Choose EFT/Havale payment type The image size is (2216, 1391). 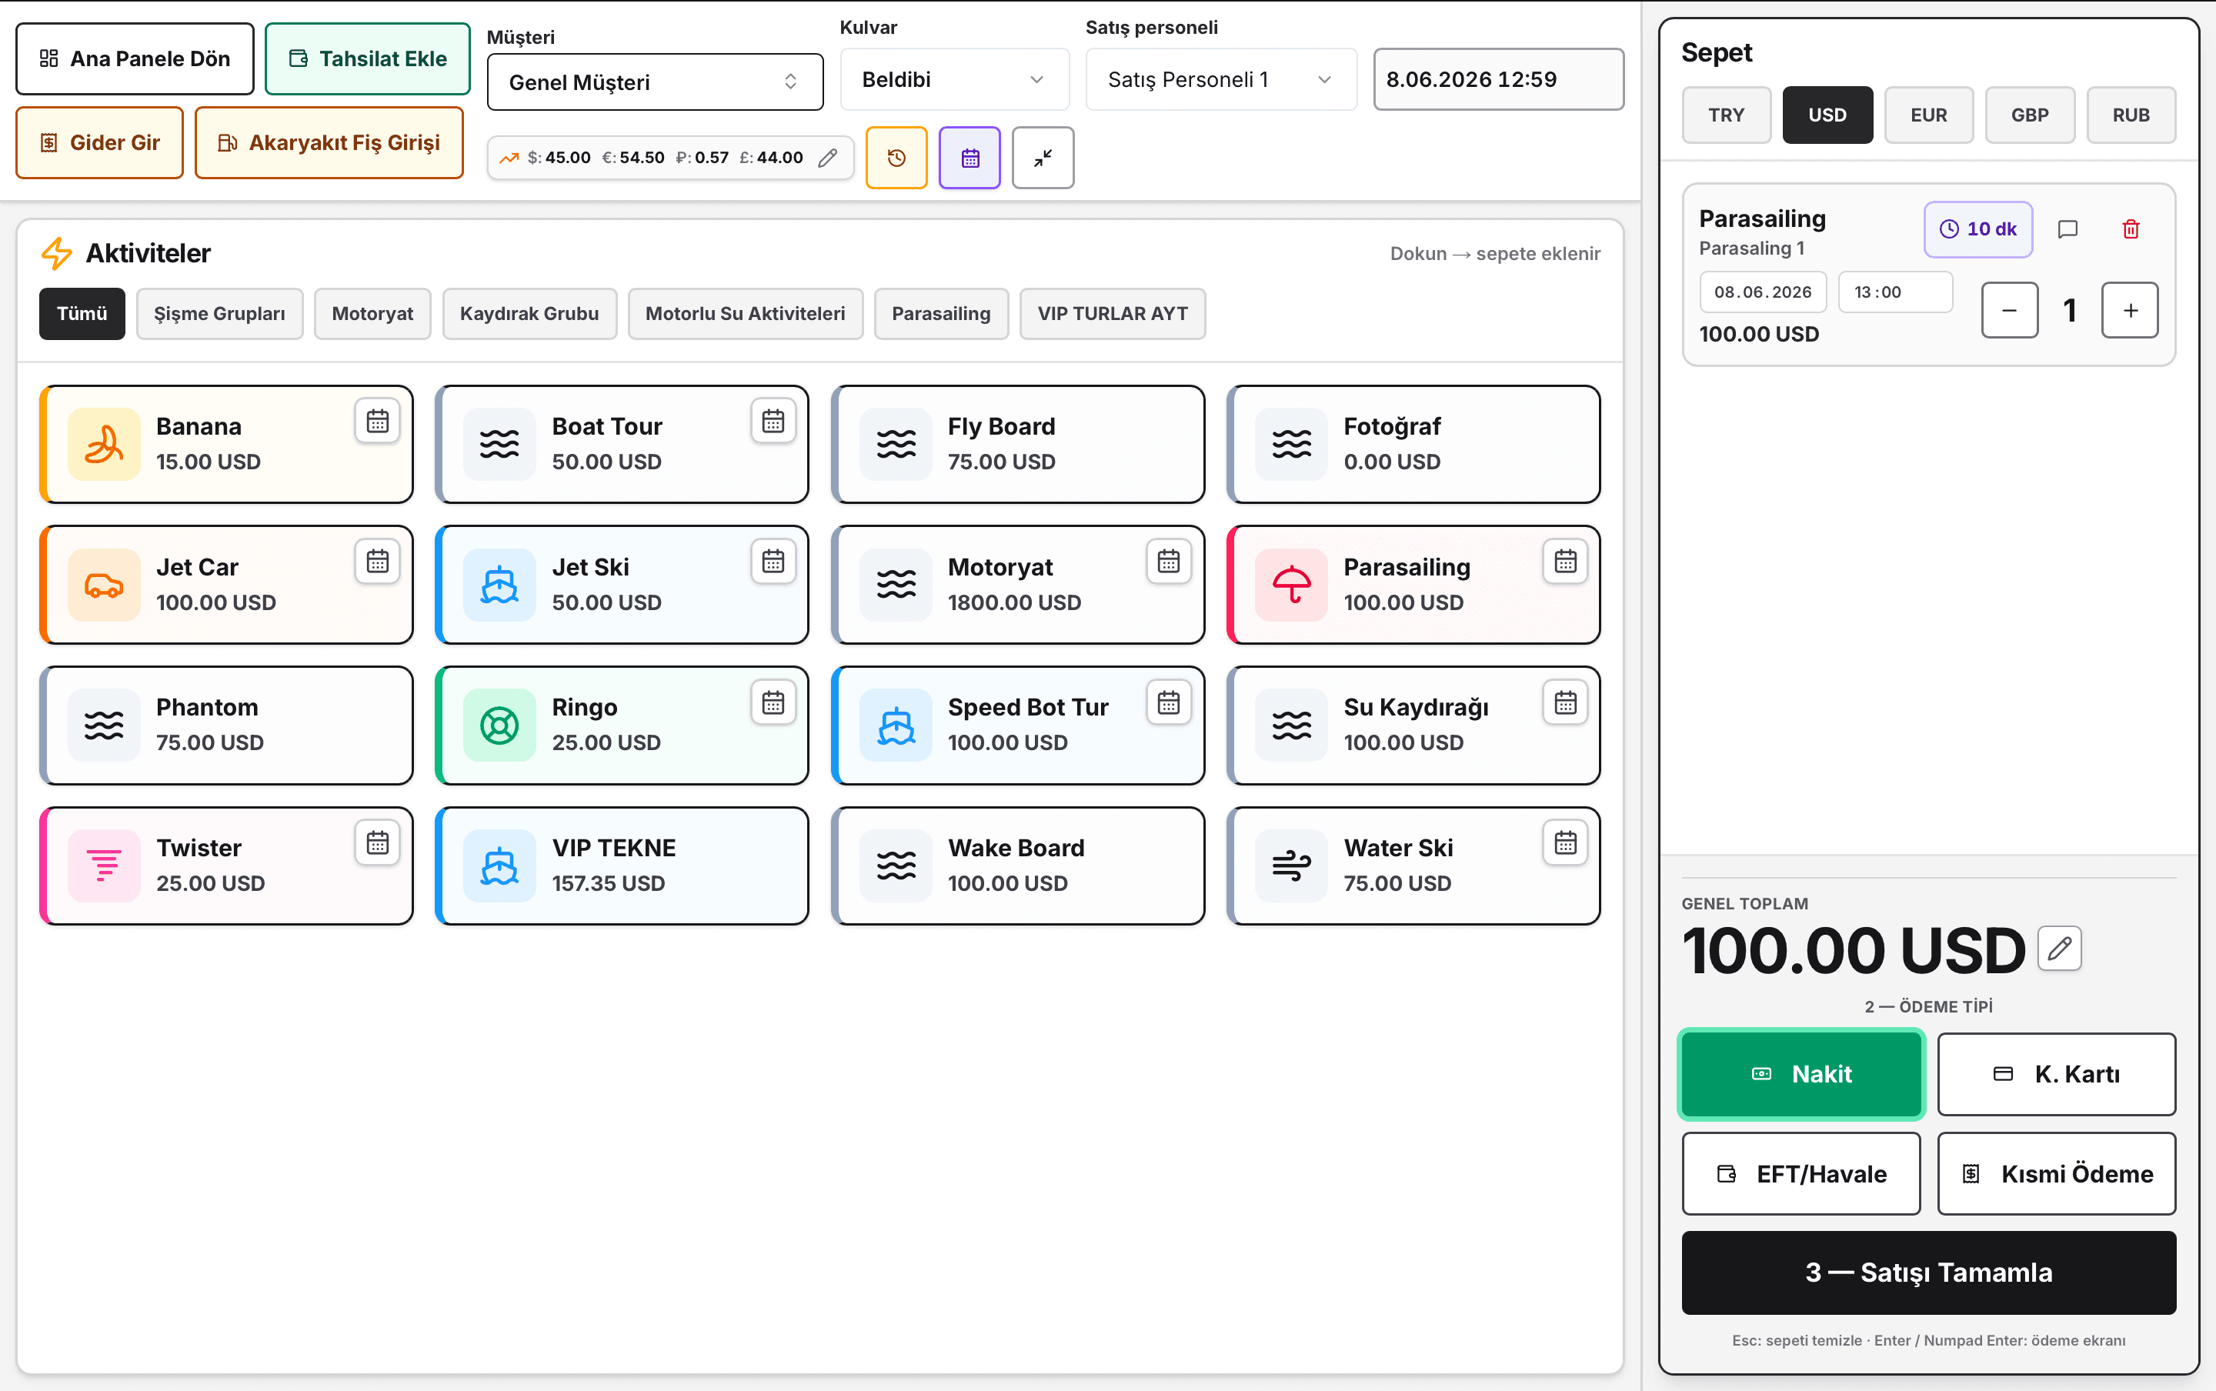(1801, 1173)
